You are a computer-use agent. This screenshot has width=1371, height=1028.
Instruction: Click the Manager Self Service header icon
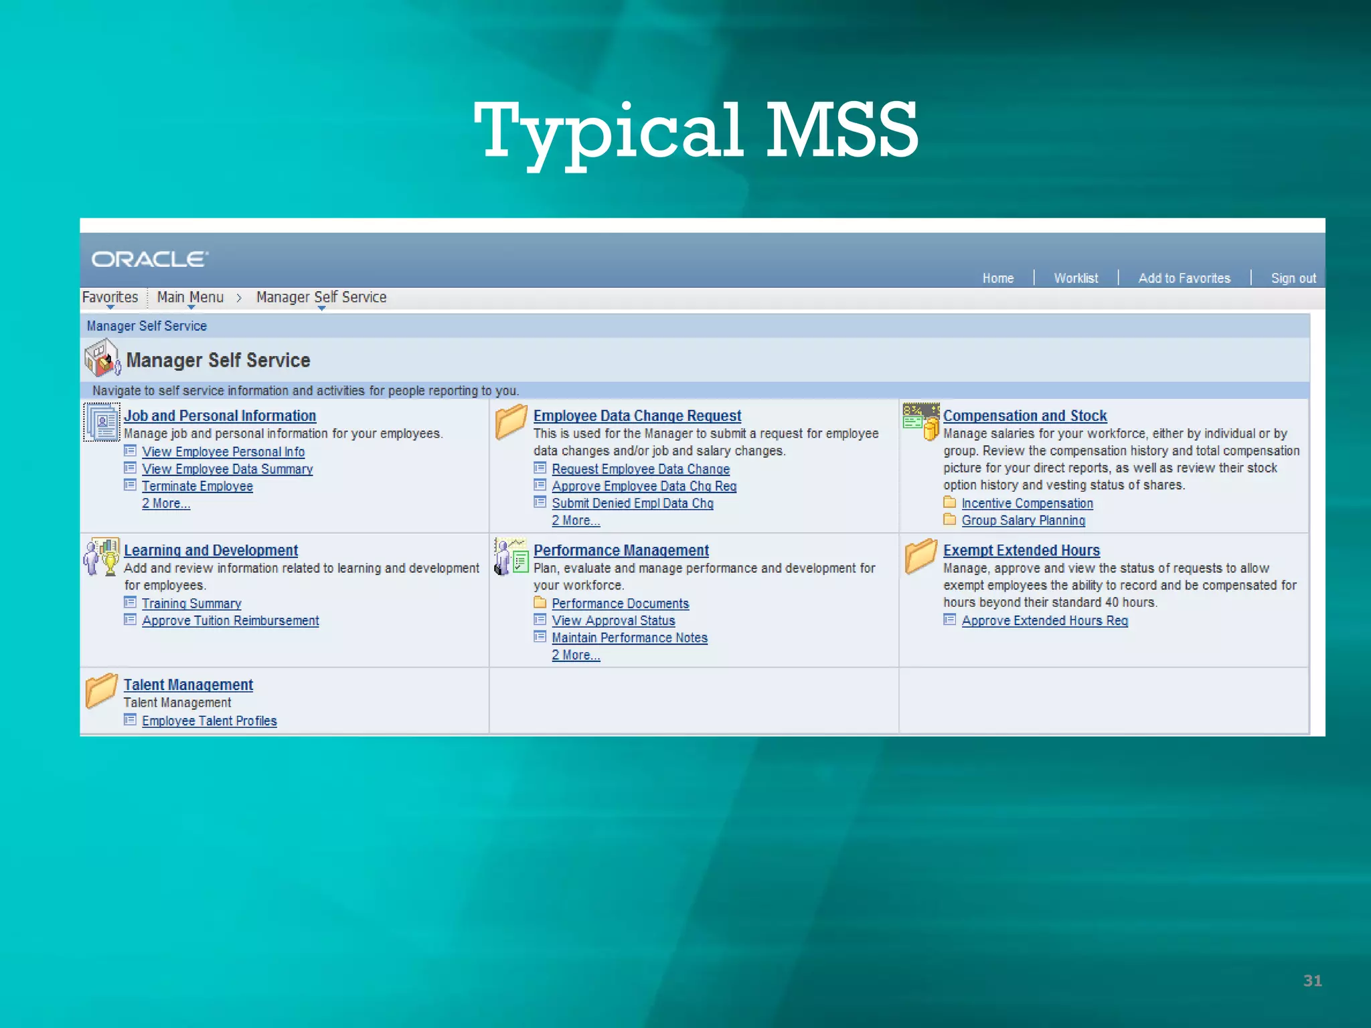(x=102, y=358)
